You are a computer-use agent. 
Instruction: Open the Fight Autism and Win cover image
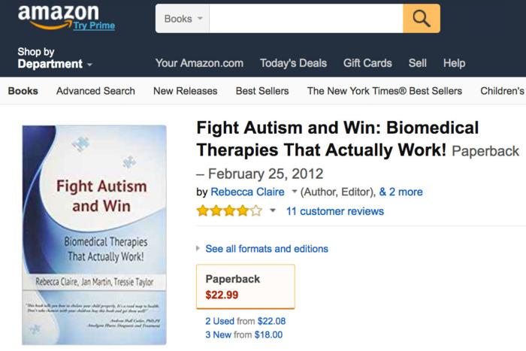pyautogui.click(x=94, y=235)
